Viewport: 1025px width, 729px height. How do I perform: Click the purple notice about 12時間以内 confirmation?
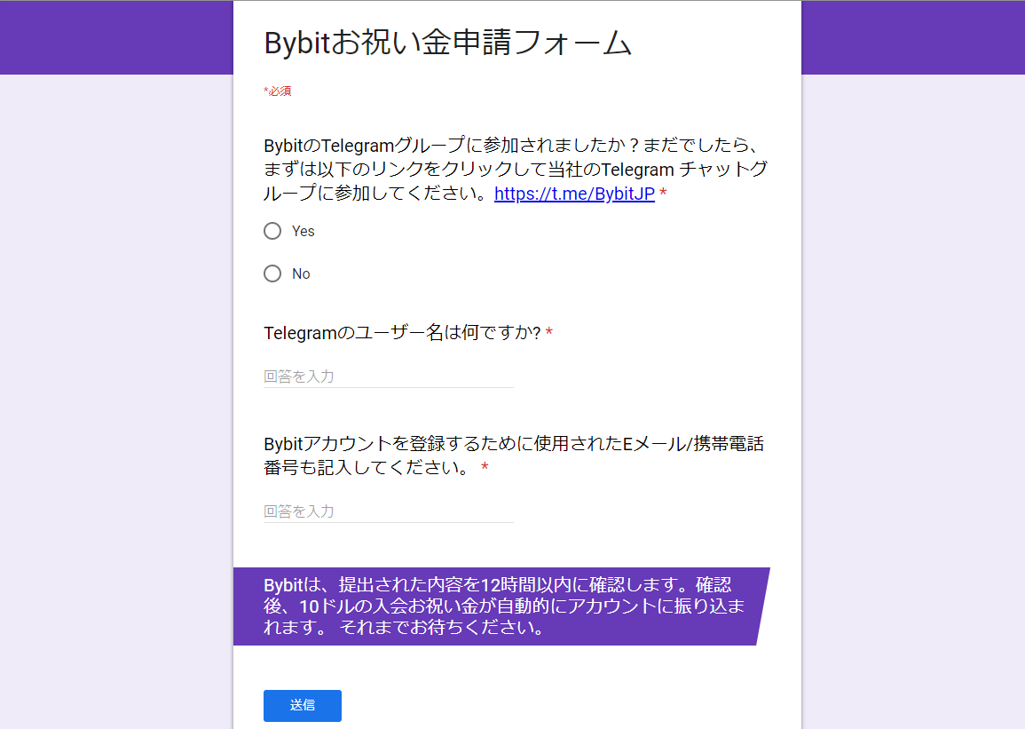501,606
